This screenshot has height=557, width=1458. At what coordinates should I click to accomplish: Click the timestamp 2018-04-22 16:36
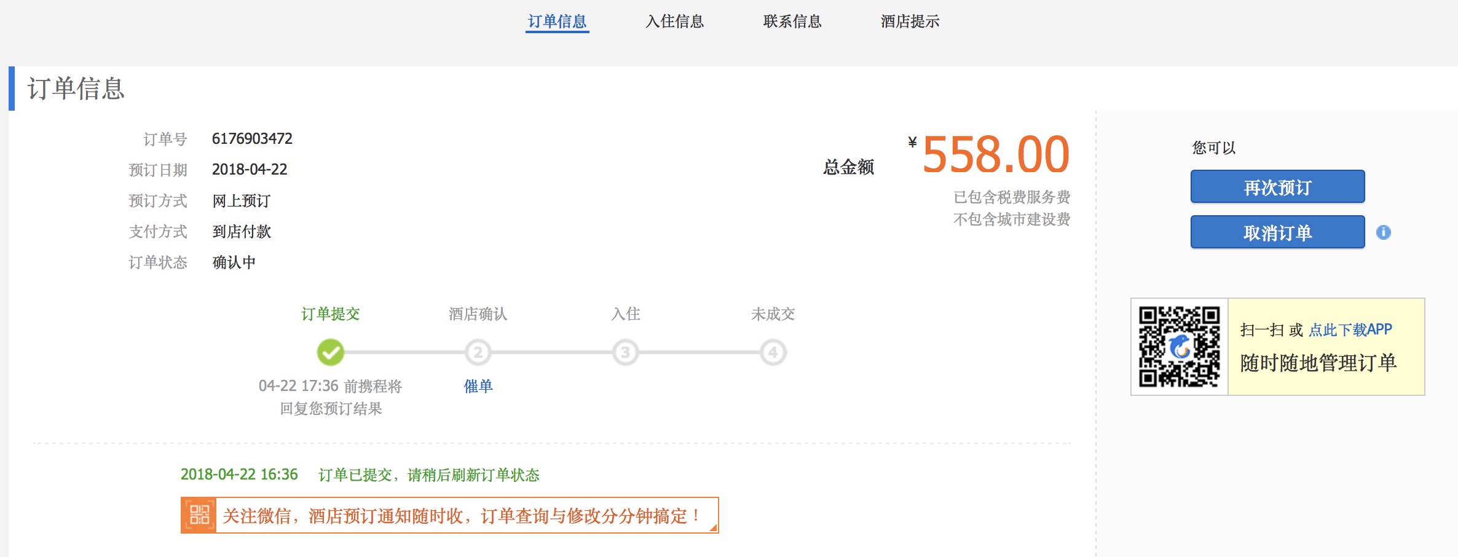point(239,475)
